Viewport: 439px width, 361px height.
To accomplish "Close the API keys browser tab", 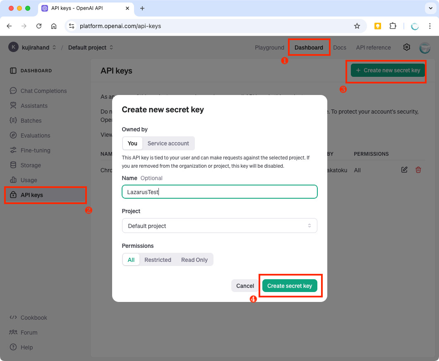I will 127,8.
